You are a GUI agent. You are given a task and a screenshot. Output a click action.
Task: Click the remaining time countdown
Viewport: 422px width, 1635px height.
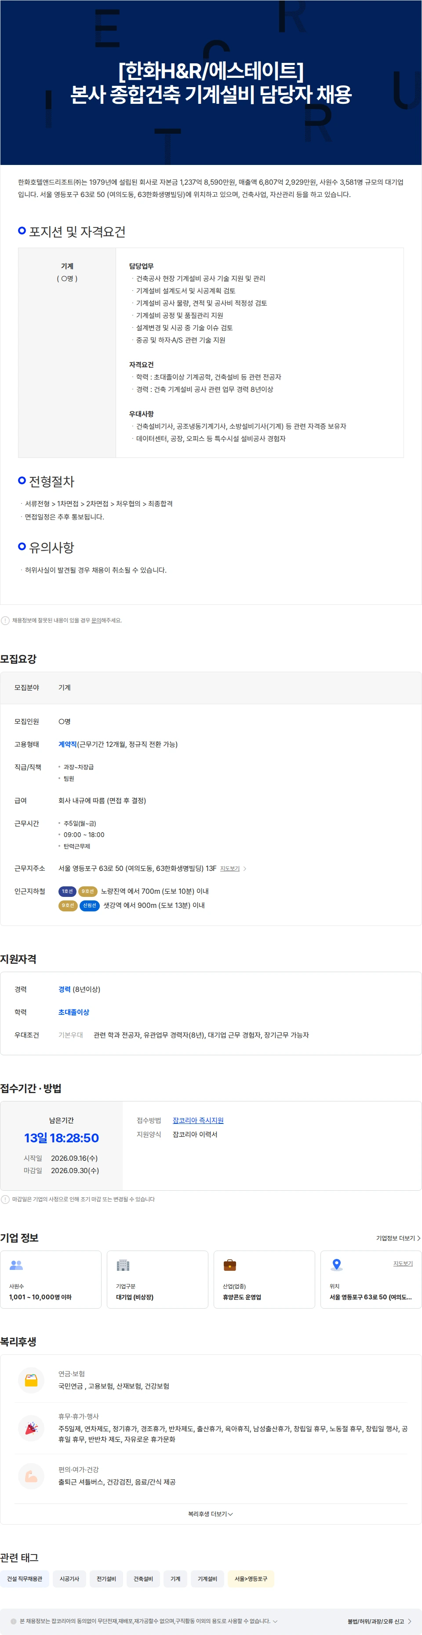62,1138
